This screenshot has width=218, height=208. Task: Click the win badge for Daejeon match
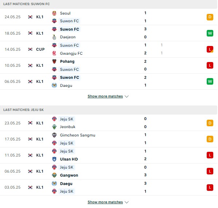coord(210,33)
